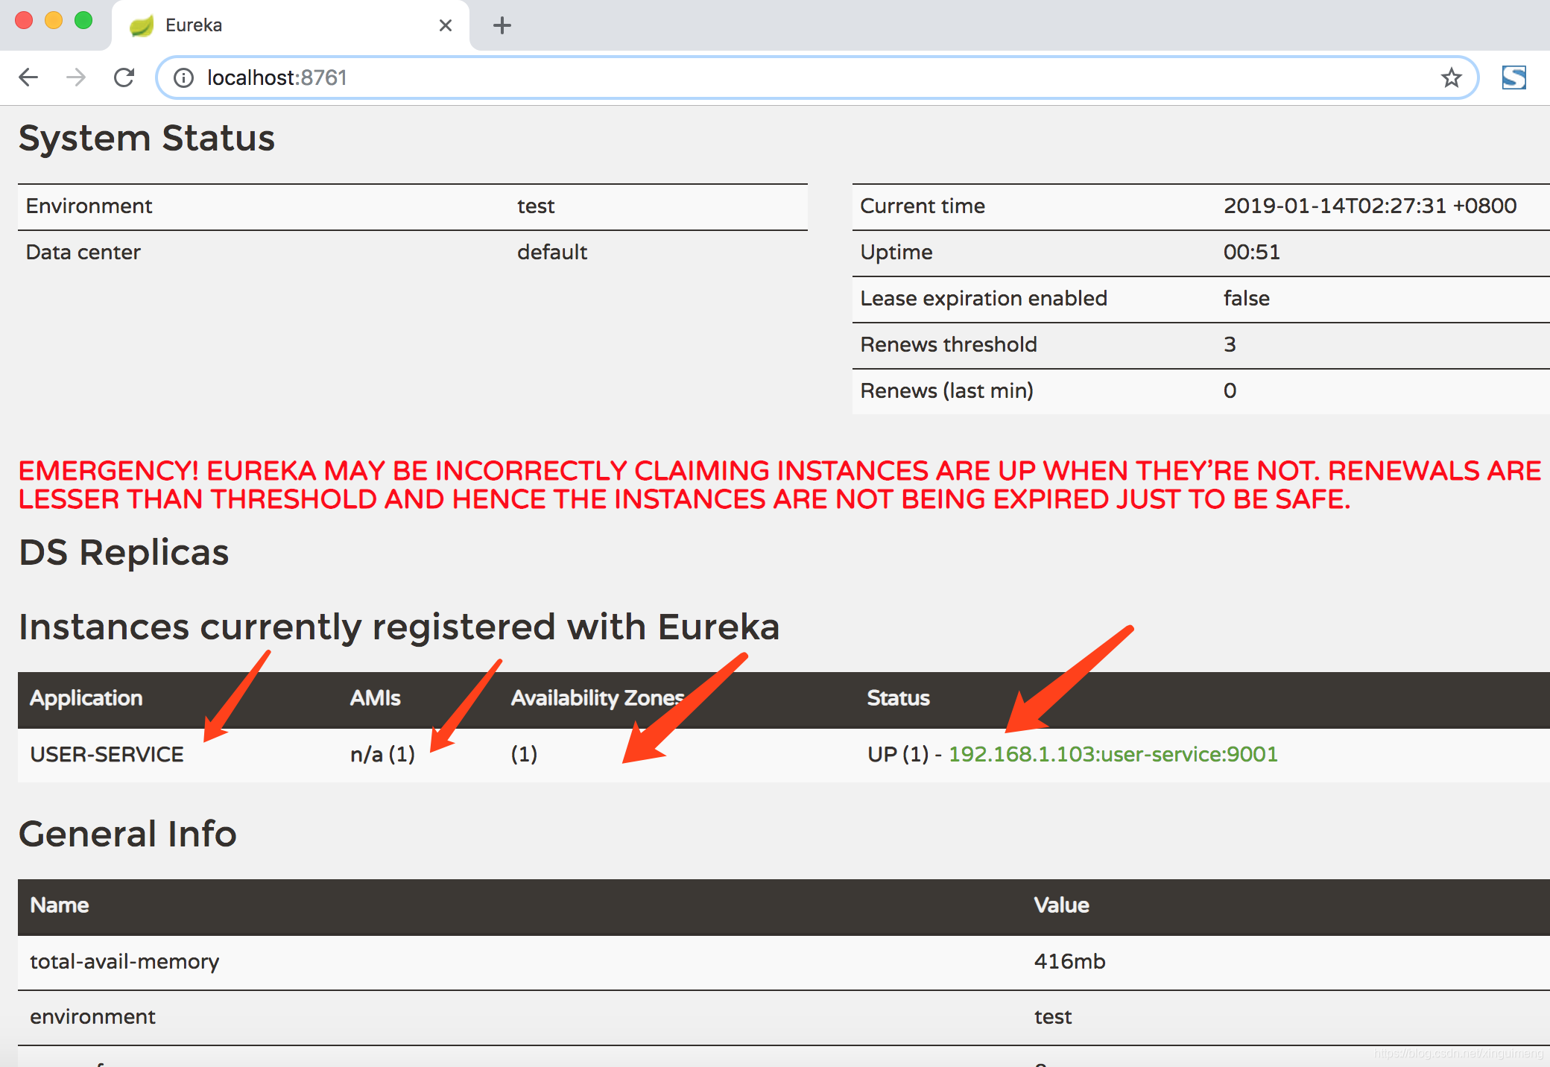Click the localhost:8761 address bar
1550x1067 pixels.
[x=817, y=77]
